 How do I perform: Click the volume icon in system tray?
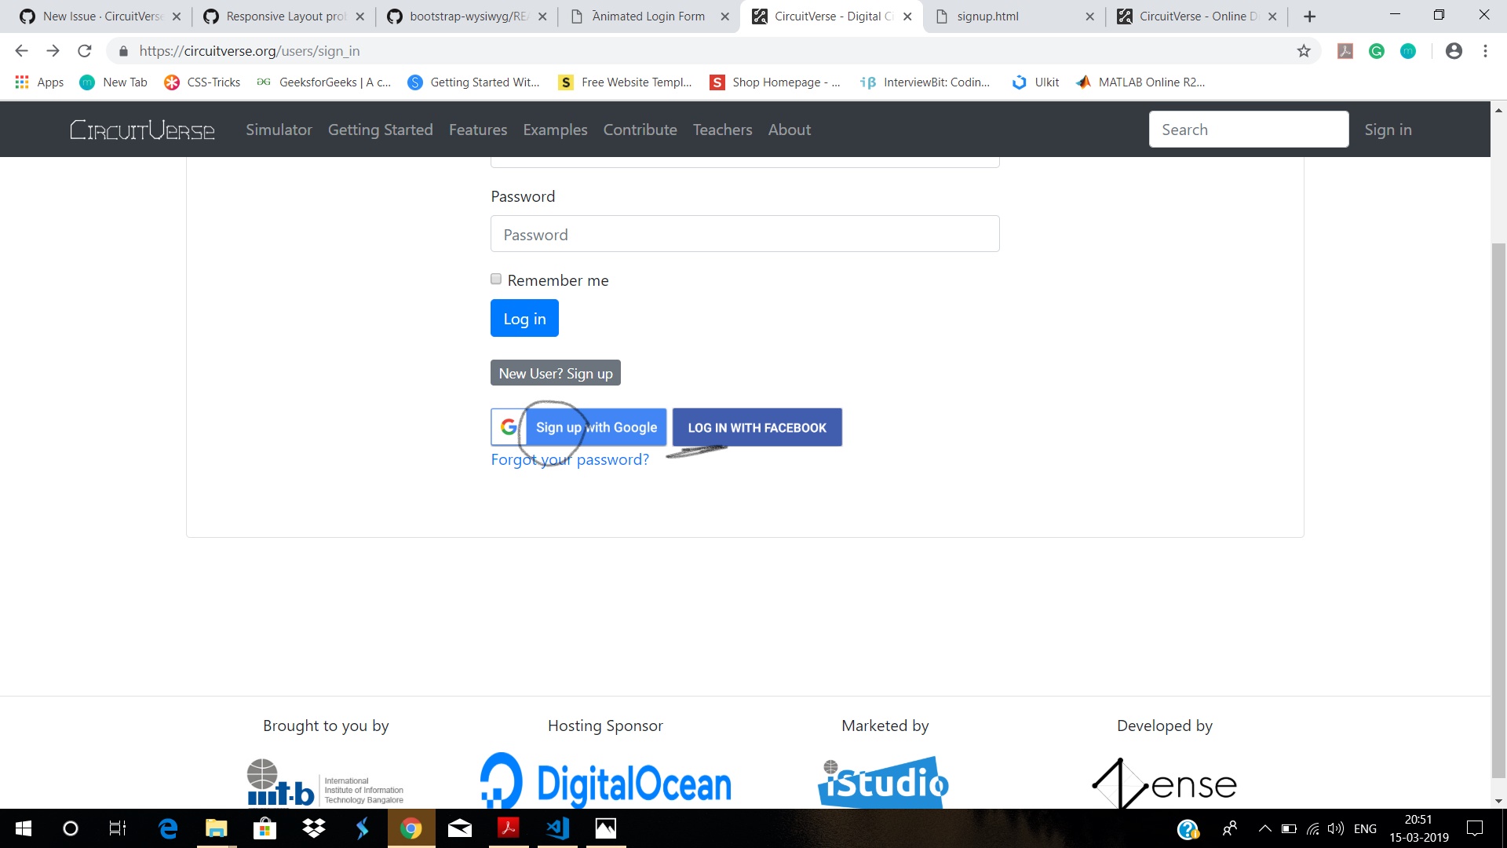[1336, 828]
